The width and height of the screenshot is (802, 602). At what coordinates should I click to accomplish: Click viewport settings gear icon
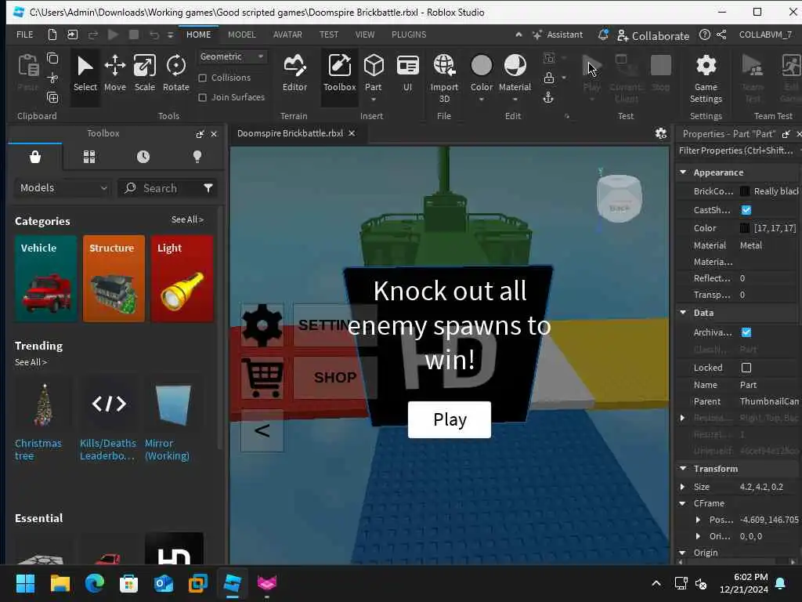[661, 133]
